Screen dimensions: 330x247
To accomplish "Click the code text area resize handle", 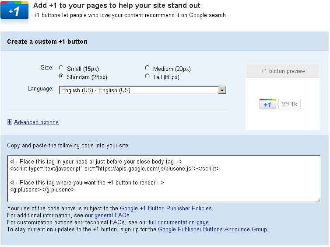I will [x=318, y=199].
